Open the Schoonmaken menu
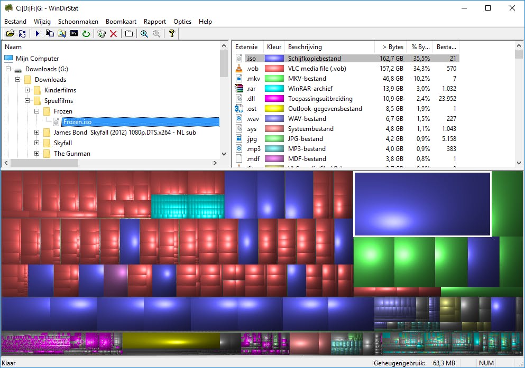The width and height of the screenshot is (525, 368). tap(78, 22)
